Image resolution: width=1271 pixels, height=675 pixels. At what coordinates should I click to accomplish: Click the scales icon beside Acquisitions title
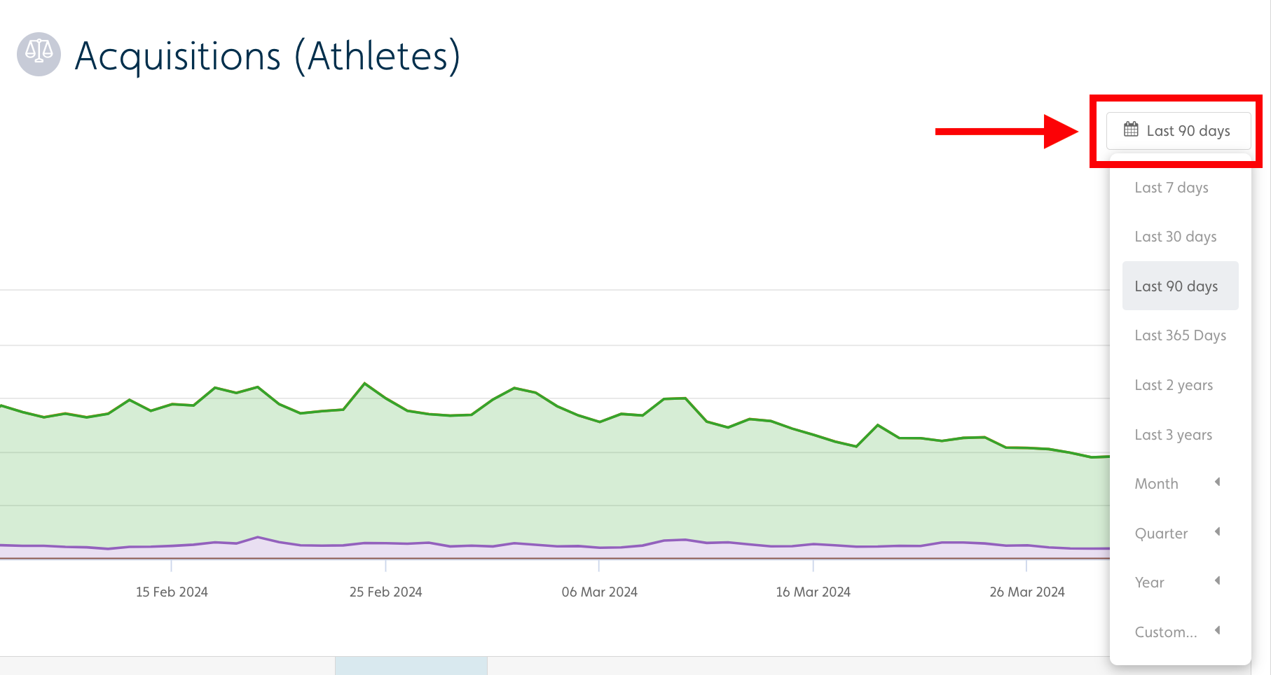39,54
